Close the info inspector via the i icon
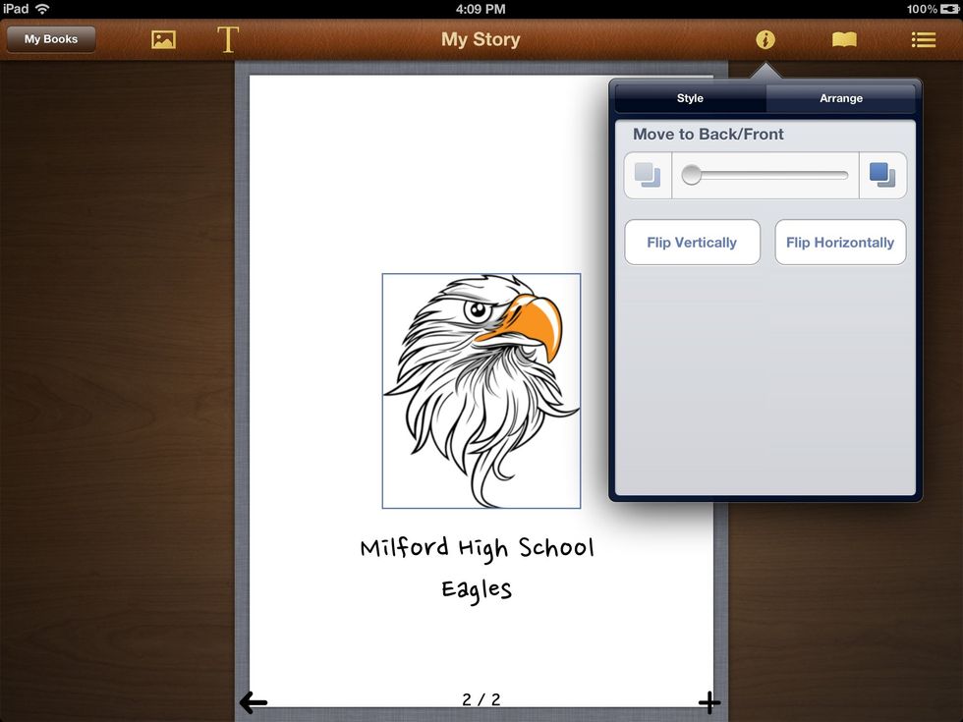Viewport: 963px width, 722px height. point(765,39)
